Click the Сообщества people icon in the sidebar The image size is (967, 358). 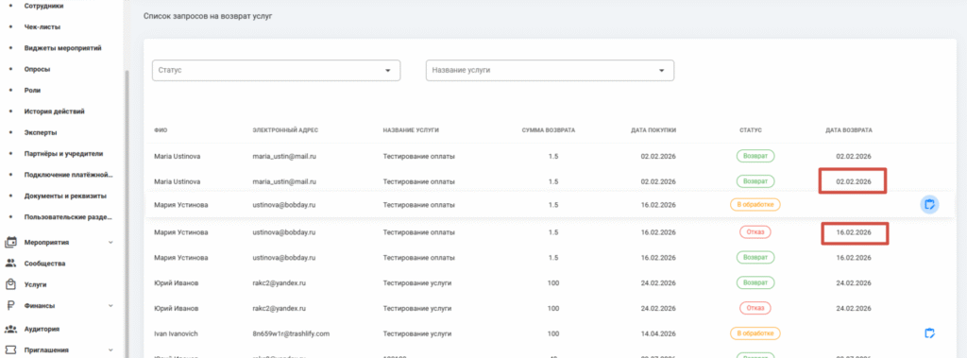tap(10, 264)
